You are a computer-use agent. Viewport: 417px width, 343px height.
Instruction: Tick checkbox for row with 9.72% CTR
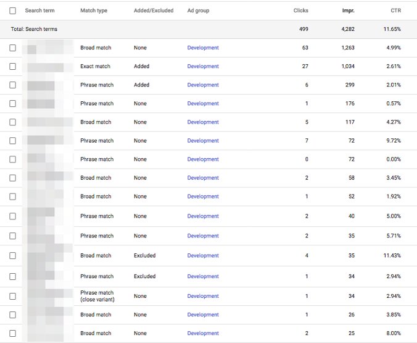pos(12,141)
